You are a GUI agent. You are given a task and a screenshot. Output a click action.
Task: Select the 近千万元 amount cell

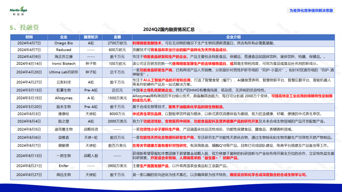(117, 72)
